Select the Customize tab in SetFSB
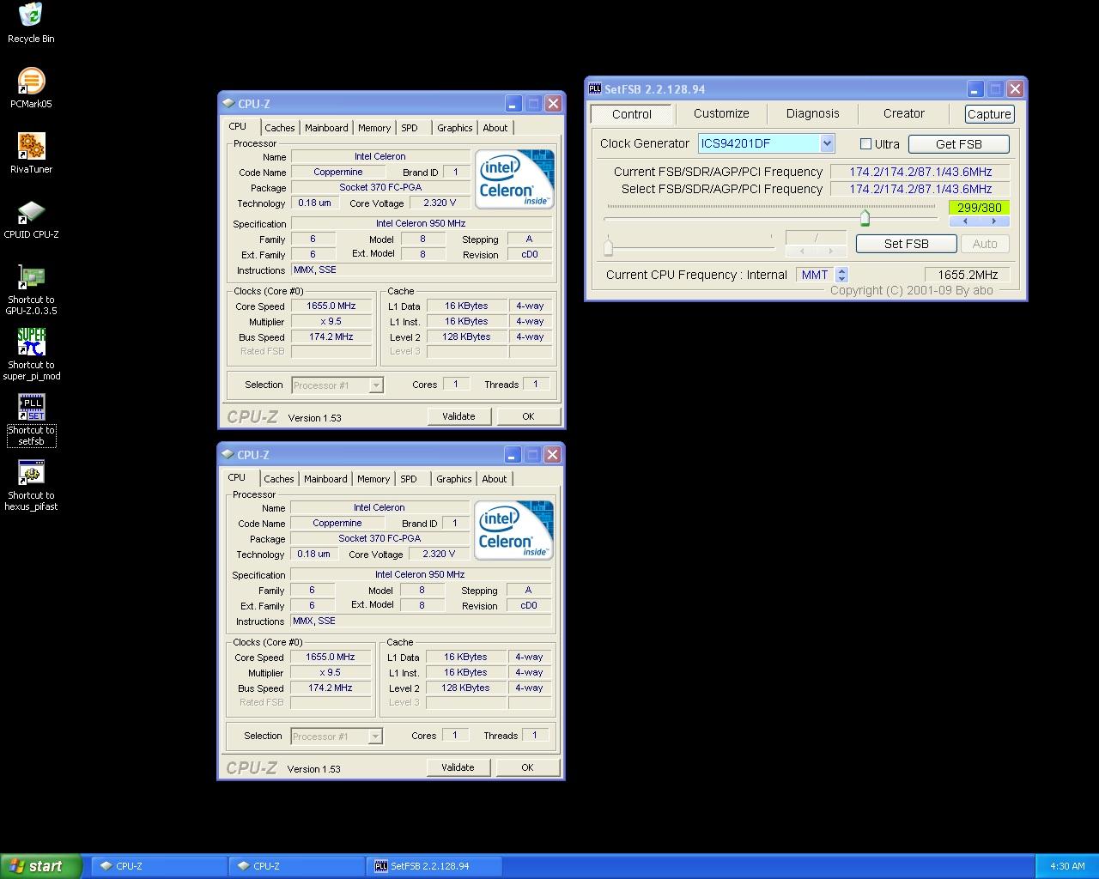 [721, 113]
